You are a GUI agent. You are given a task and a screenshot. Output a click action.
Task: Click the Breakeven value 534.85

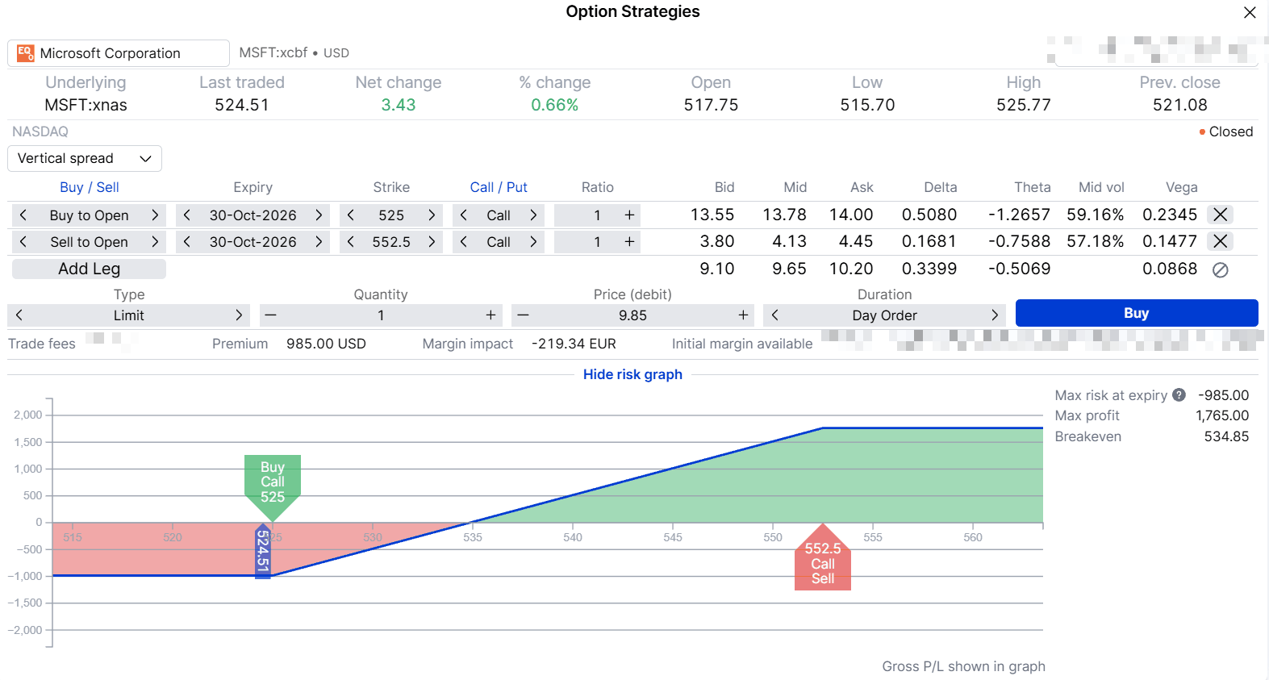coord(1226,436)
